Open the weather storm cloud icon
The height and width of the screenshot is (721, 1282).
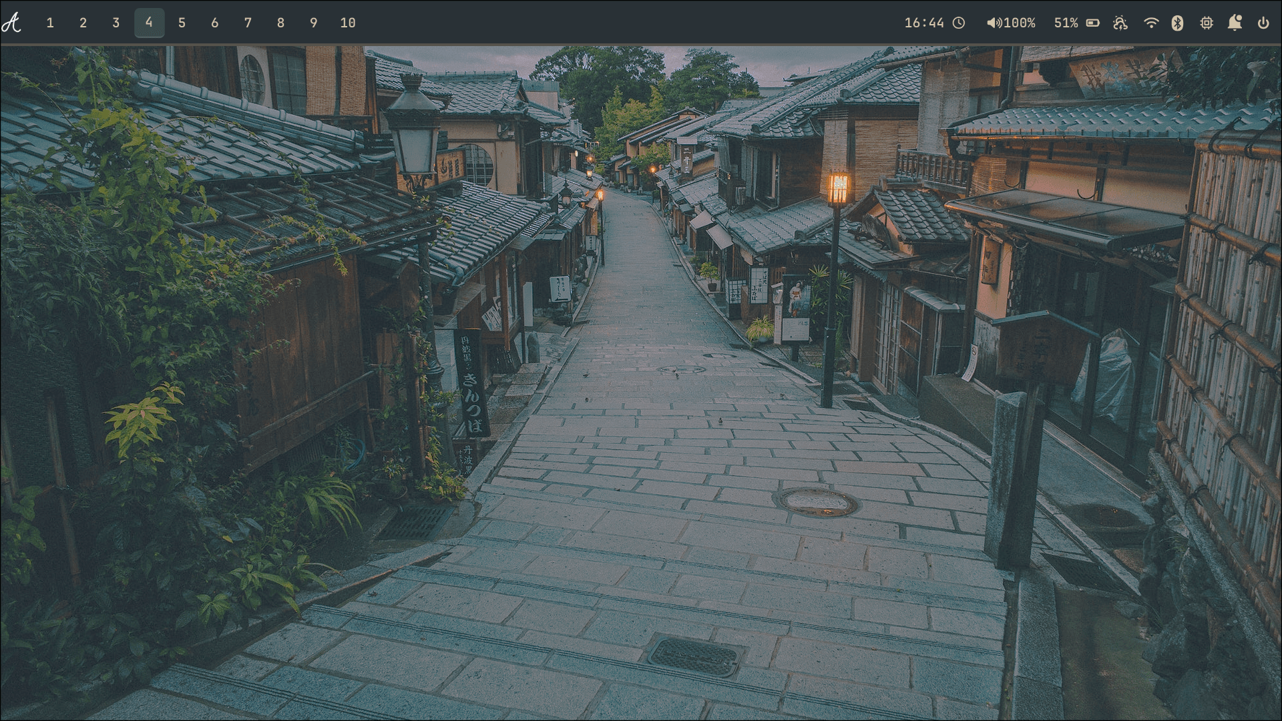point(1120,23)
